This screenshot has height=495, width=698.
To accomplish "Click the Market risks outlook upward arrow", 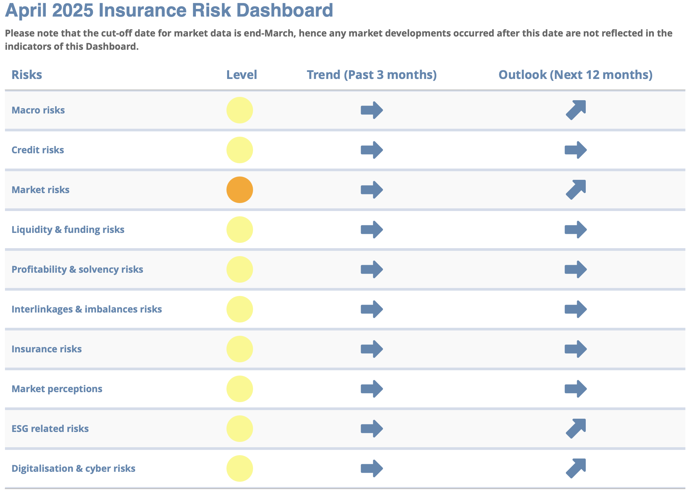I will [576, 190].
